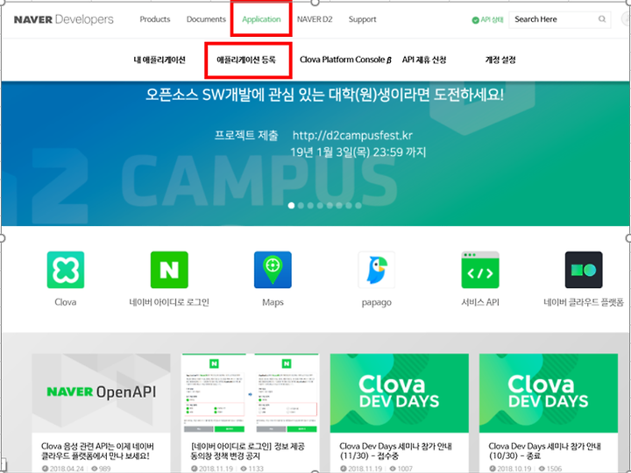631x473 pixels.
Task: Open Clova Dev Days (10/30) thumbnail
Action: tap(549, 393)
